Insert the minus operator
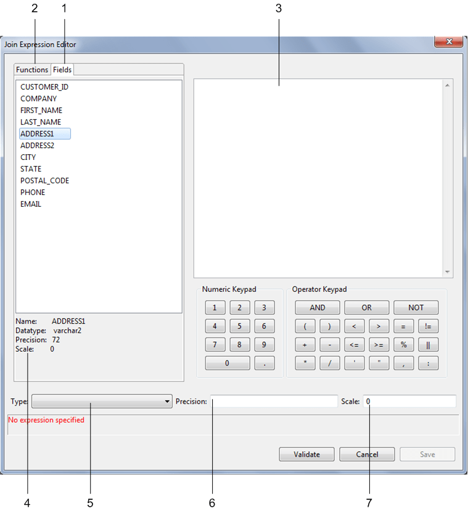Image resolution: width=468 pixels, height=511 pixels. [330, 345]
